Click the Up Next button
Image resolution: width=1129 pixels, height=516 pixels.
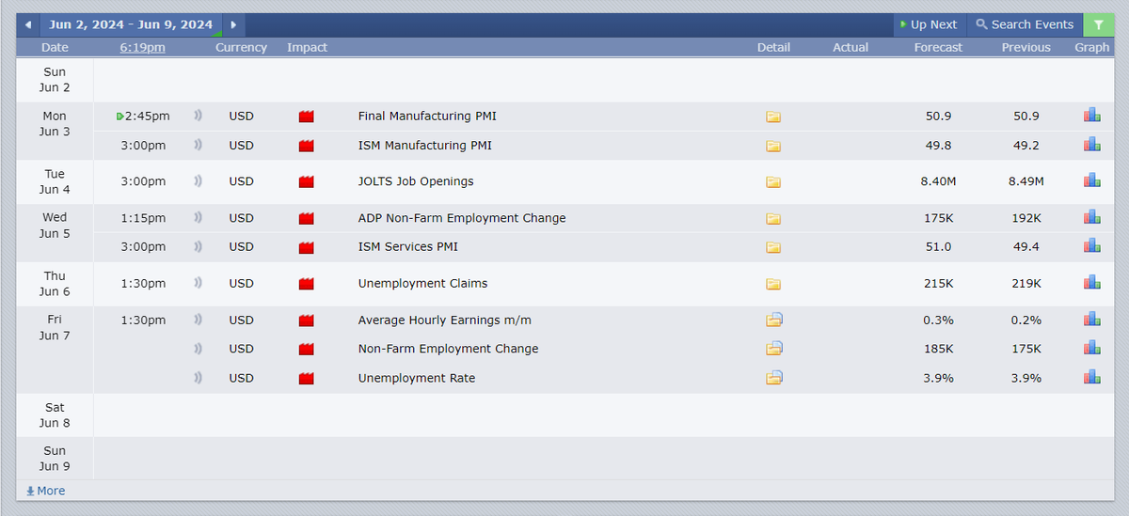click(x=928, y=24)
